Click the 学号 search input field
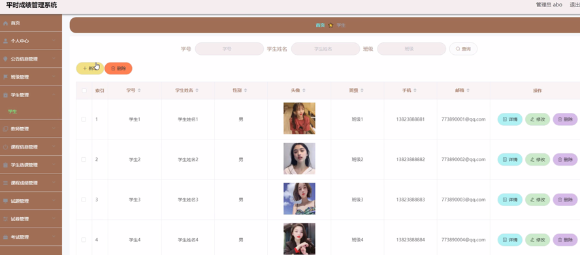The image size is (580, 255). 229,49
